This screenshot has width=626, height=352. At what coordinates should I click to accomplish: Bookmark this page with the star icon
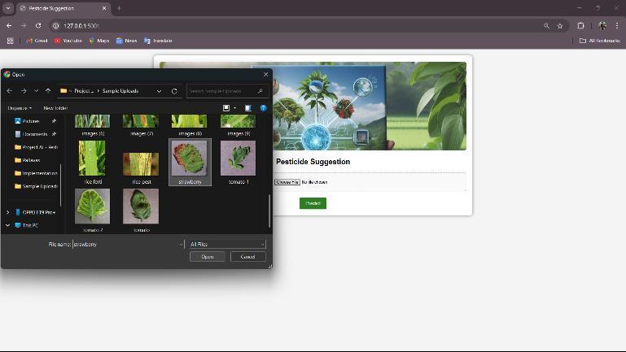pos(560,26)
